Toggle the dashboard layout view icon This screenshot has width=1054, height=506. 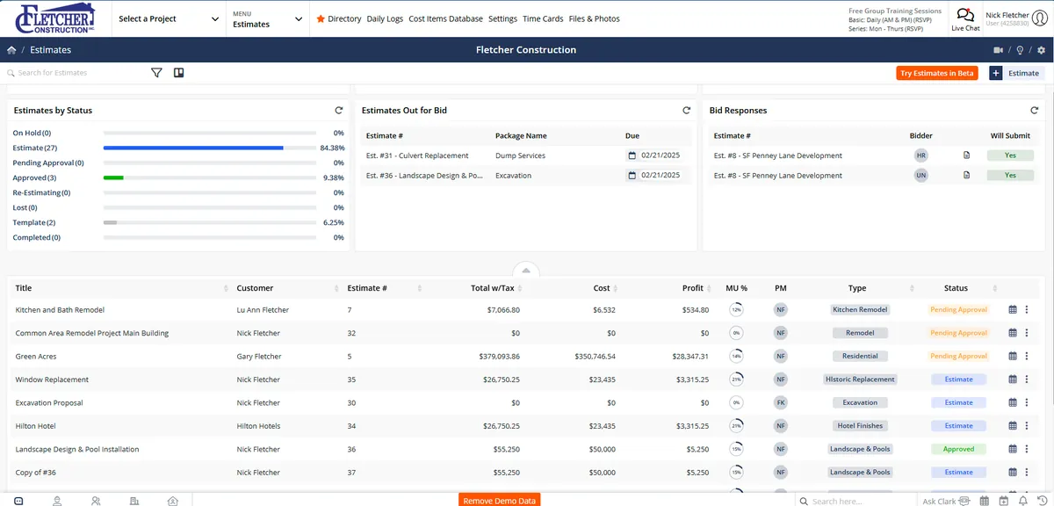[178, 73]
